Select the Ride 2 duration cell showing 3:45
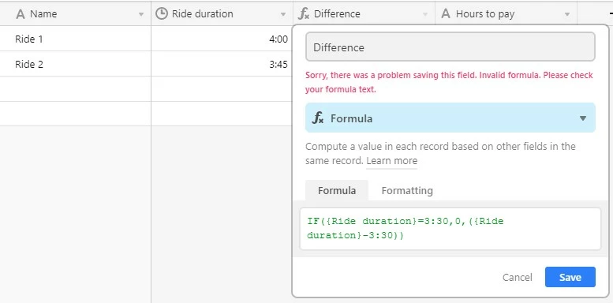This screenshot has width=613, height=303. click(222, 64)
